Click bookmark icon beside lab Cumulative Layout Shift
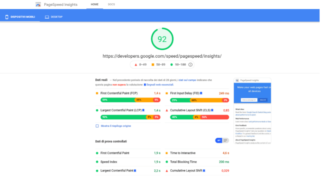The height and width of the screenshot is (179, 323). click(x=204, y=171)
